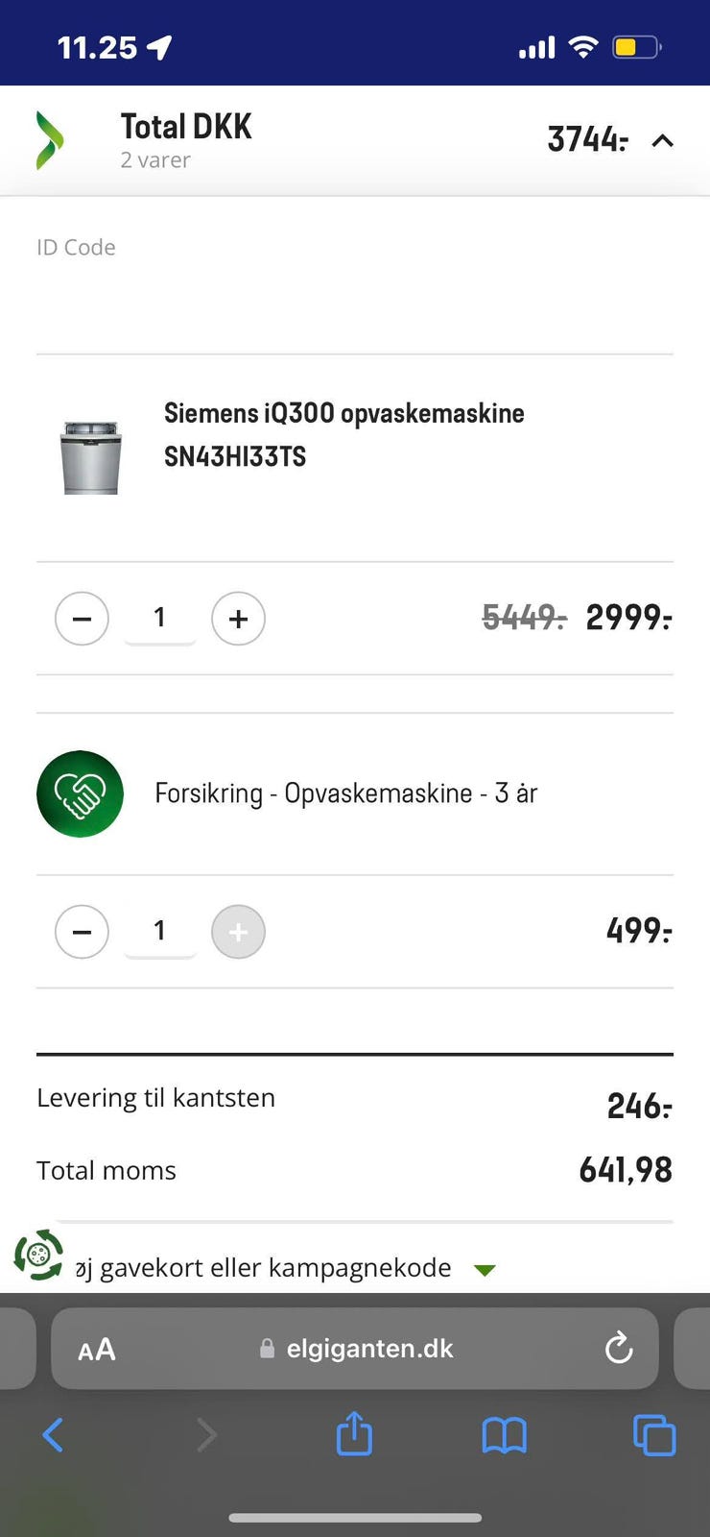The width and height of the screenshot is (710, 1537).
Task: Collapse the Total DKK cart summary
Action: (x=662, y=140)
